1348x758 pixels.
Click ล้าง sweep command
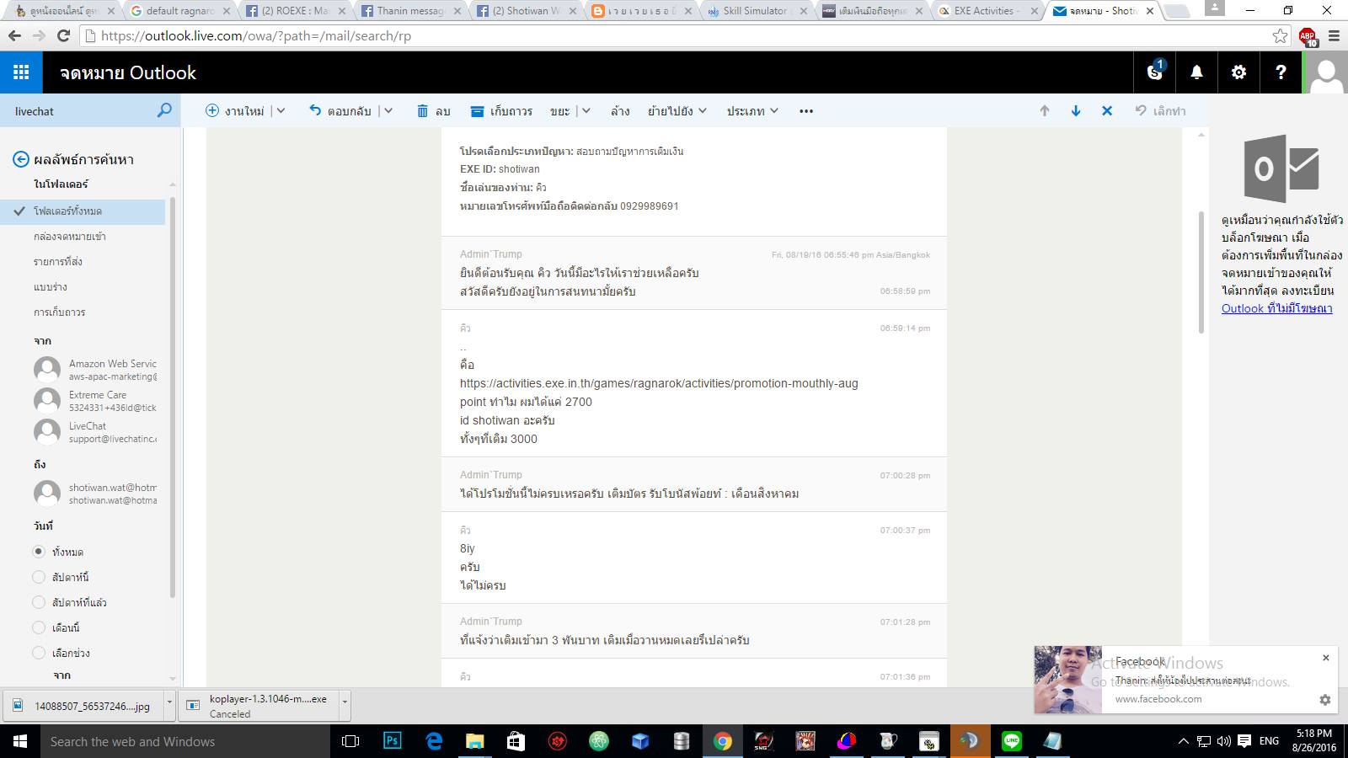(x=620, y=110)
